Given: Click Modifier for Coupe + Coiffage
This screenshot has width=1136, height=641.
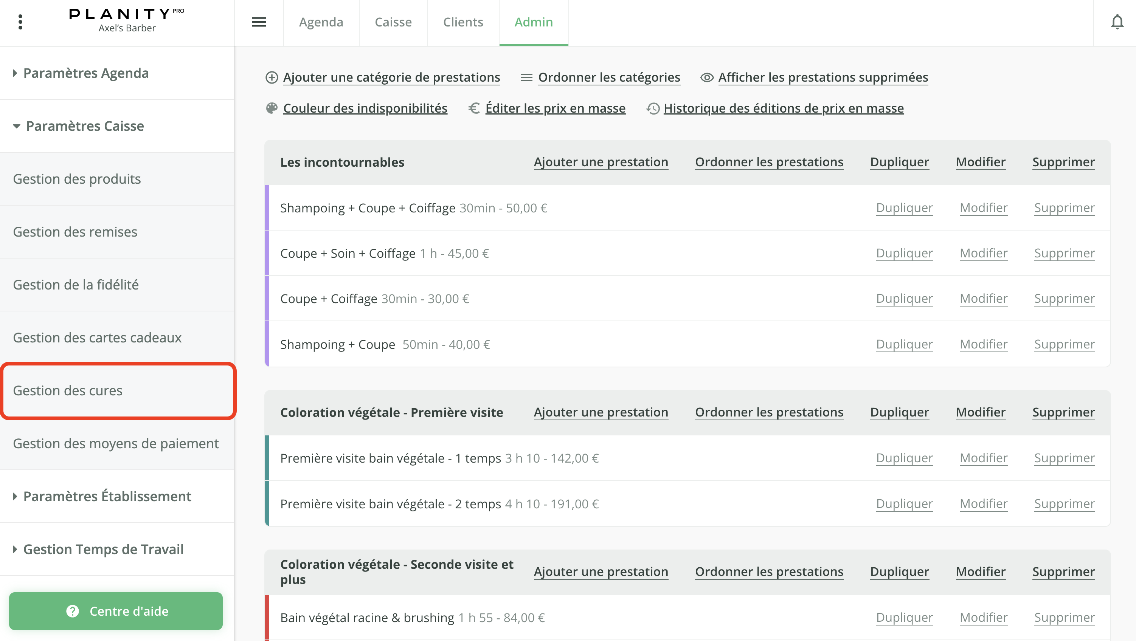Looking at the screenshot, I should (984, 299).
